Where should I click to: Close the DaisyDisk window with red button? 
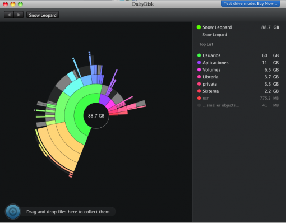[5, 4]
